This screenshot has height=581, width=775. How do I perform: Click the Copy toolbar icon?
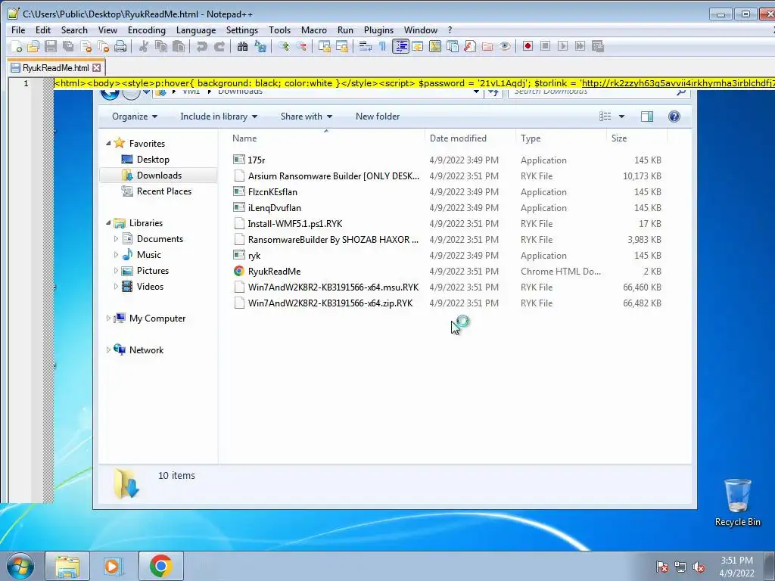point(161,46)
